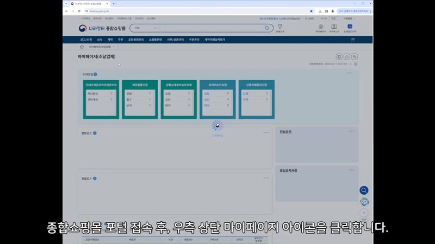Image resolution: width=435 pixels, height=244 pixels.
Task: Click the 나라장터 종합쇼핑몰 logo
Action: pos(102,28)
